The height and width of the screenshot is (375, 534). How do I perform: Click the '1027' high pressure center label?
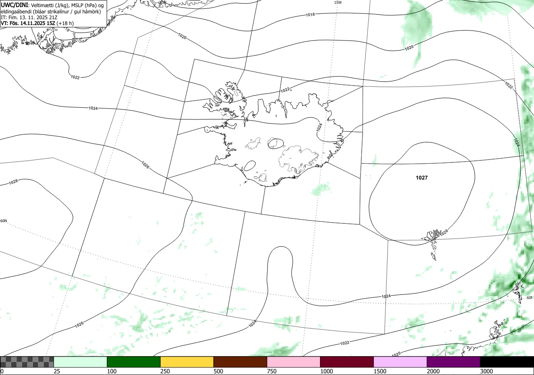[422, 178]
